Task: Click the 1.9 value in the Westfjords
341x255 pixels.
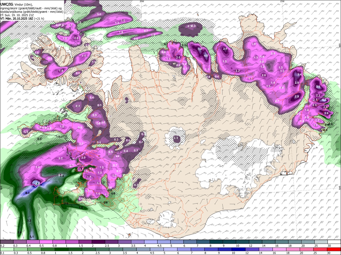Action: [x=61, y=71]
